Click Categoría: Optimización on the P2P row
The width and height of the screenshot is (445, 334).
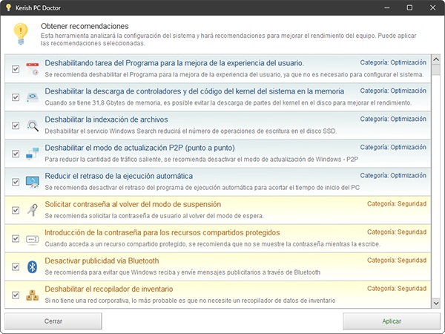(393, 147)
